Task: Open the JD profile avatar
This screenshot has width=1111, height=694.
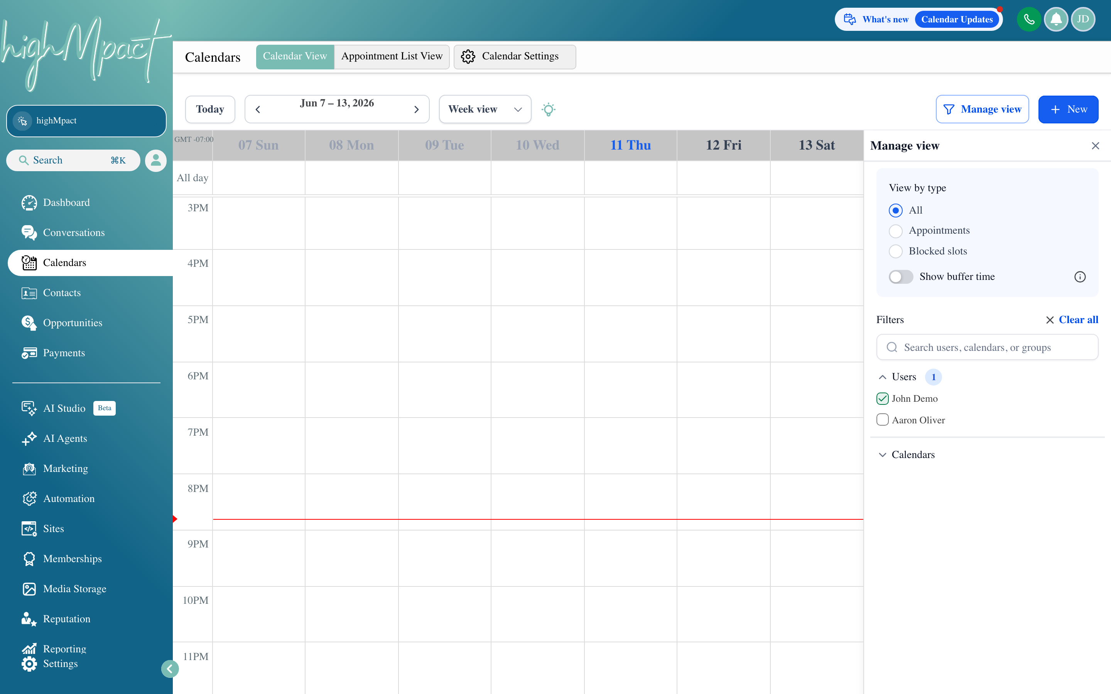Action: pyautogui.click(x=1083, y=19)
